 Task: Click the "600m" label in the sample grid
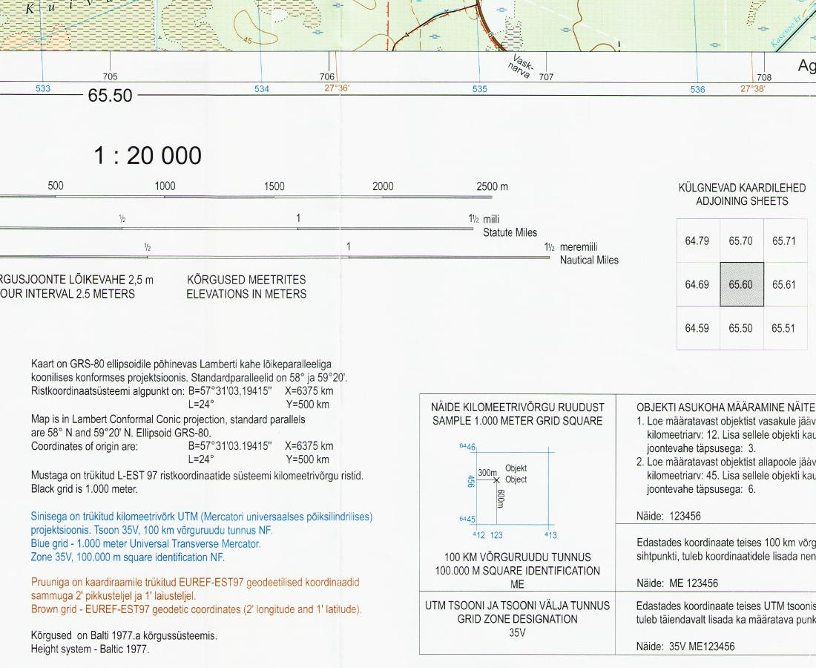click(x=501, y=499)
